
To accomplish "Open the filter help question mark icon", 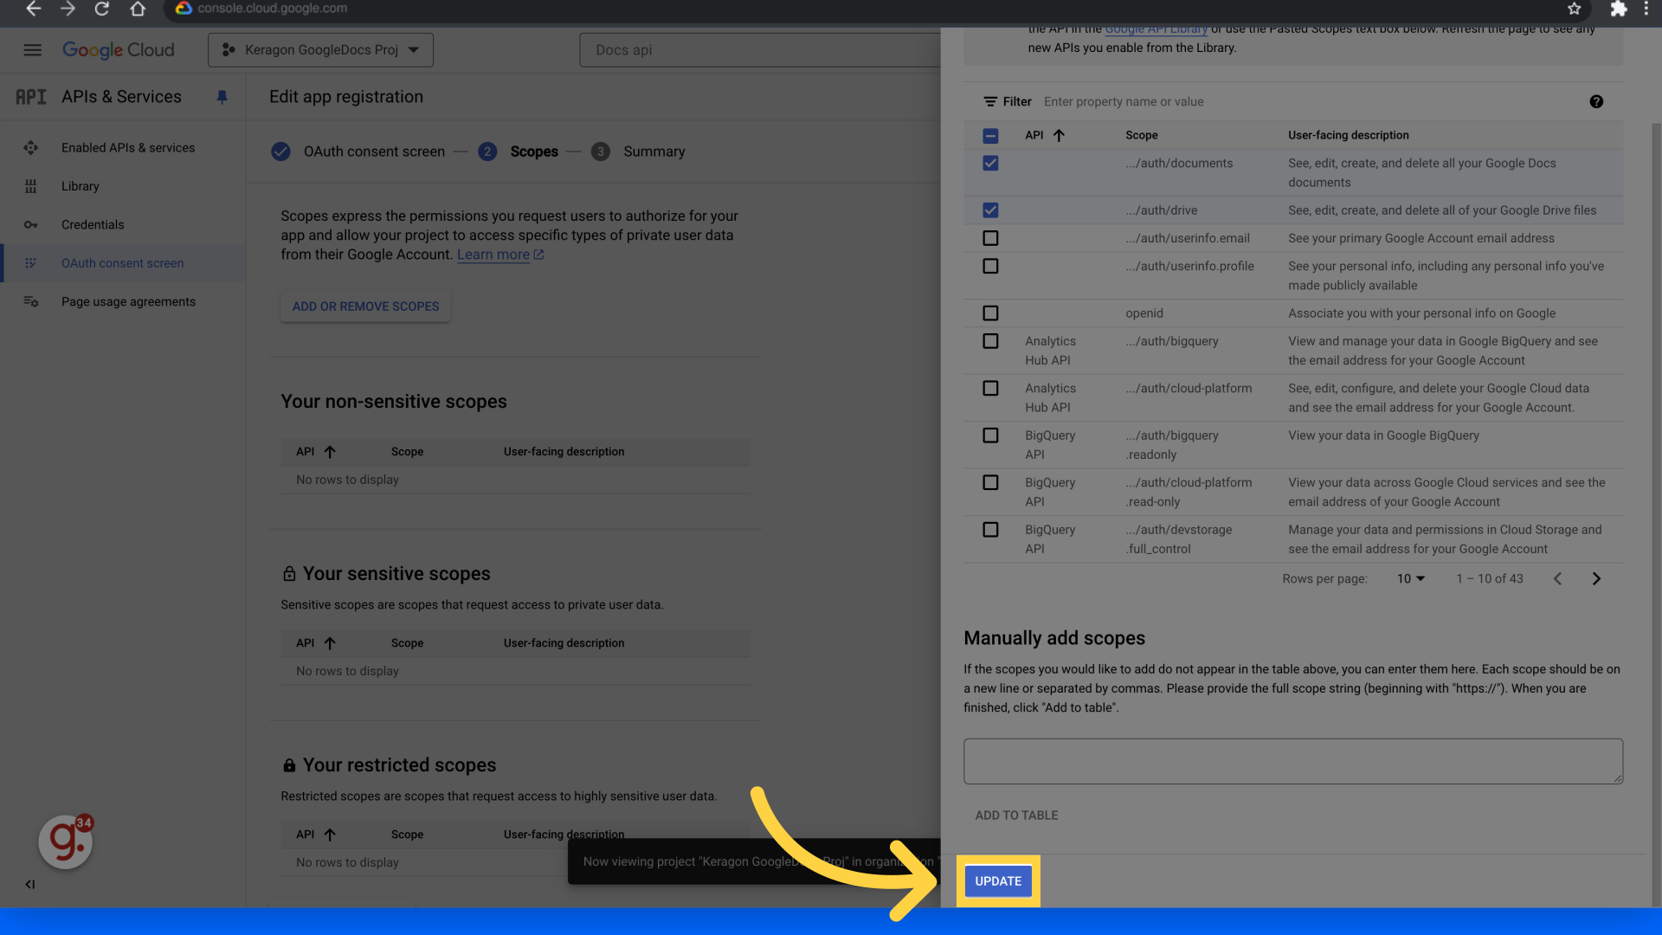I will (x=1596, y=102).
